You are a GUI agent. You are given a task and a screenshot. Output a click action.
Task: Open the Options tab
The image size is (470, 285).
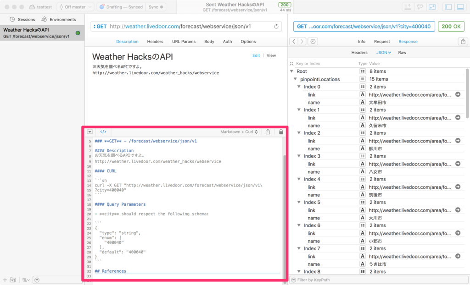(x=248, y=42)
